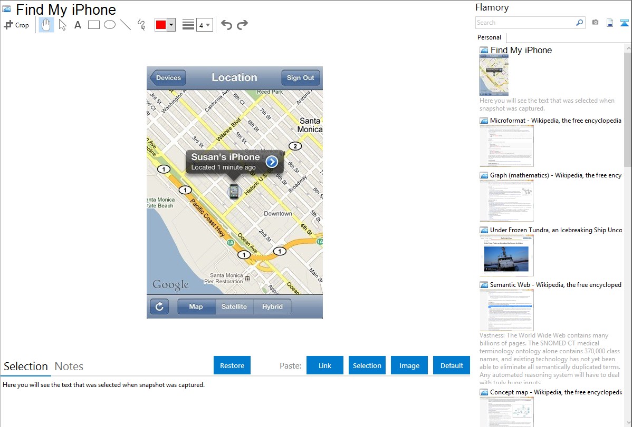Open the line width 4 dropdown

(x=204, y=25)
